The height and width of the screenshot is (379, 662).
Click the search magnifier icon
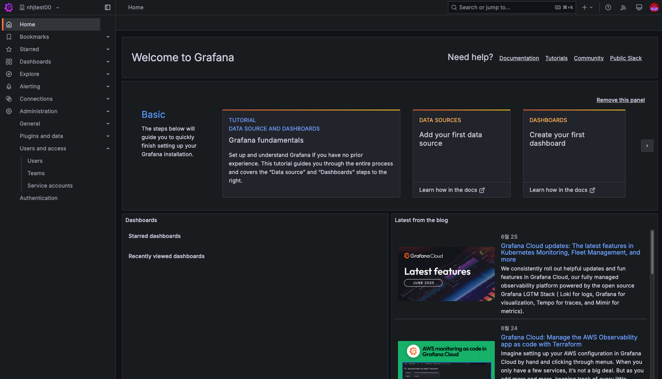454,7
